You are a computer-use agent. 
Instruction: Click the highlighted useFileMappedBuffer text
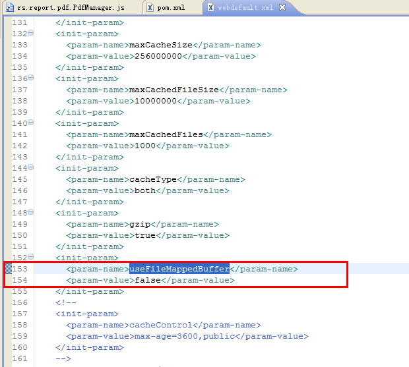[179, 269]
